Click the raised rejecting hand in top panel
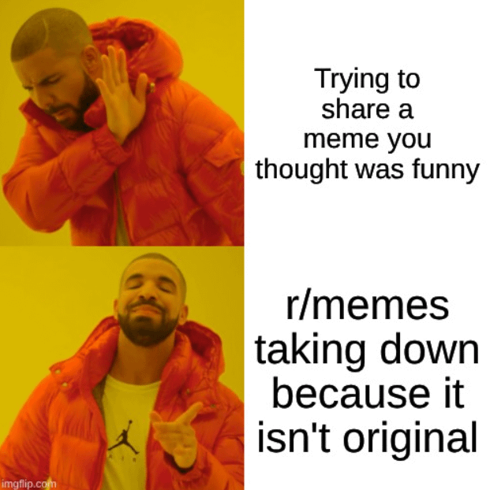Image resolution: width=490 pixels, height=490 pixels. coord(122,94)
